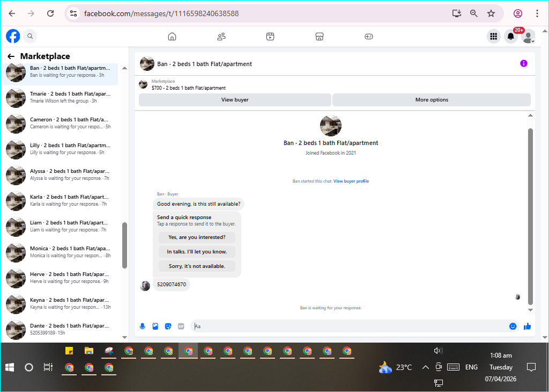The image size is (549, 392).
Task: Open the Reels video icon
Action: coord(270,37)
